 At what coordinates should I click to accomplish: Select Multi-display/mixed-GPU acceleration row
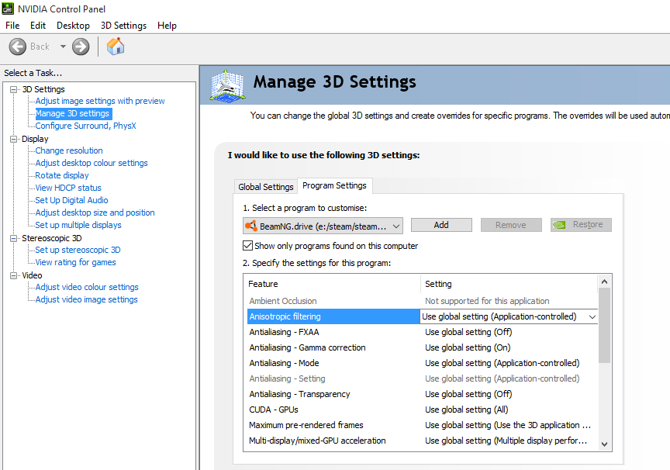tap(423, 441)
